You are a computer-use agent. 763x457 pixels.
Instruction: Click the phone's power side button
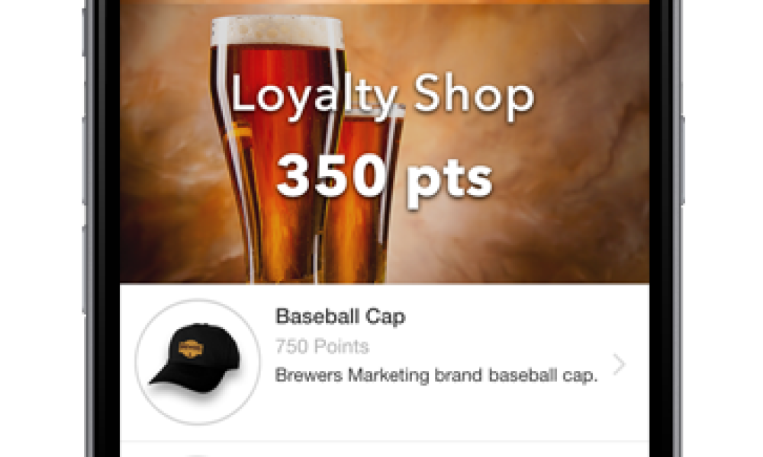click(682, 160)
